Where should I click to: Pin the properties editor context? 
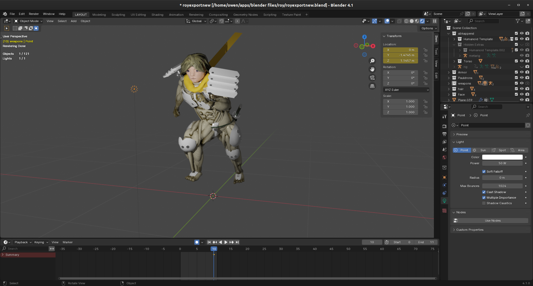528,115
